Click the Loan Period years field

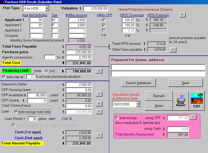32,119
